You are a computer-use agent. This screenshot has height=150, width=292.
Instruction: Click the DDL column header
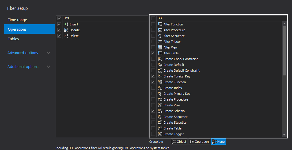219,18
